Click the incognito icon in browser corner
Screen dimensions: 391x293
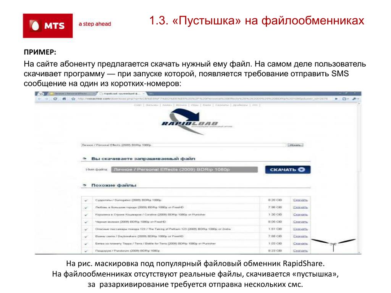click(x=40, y=94)
